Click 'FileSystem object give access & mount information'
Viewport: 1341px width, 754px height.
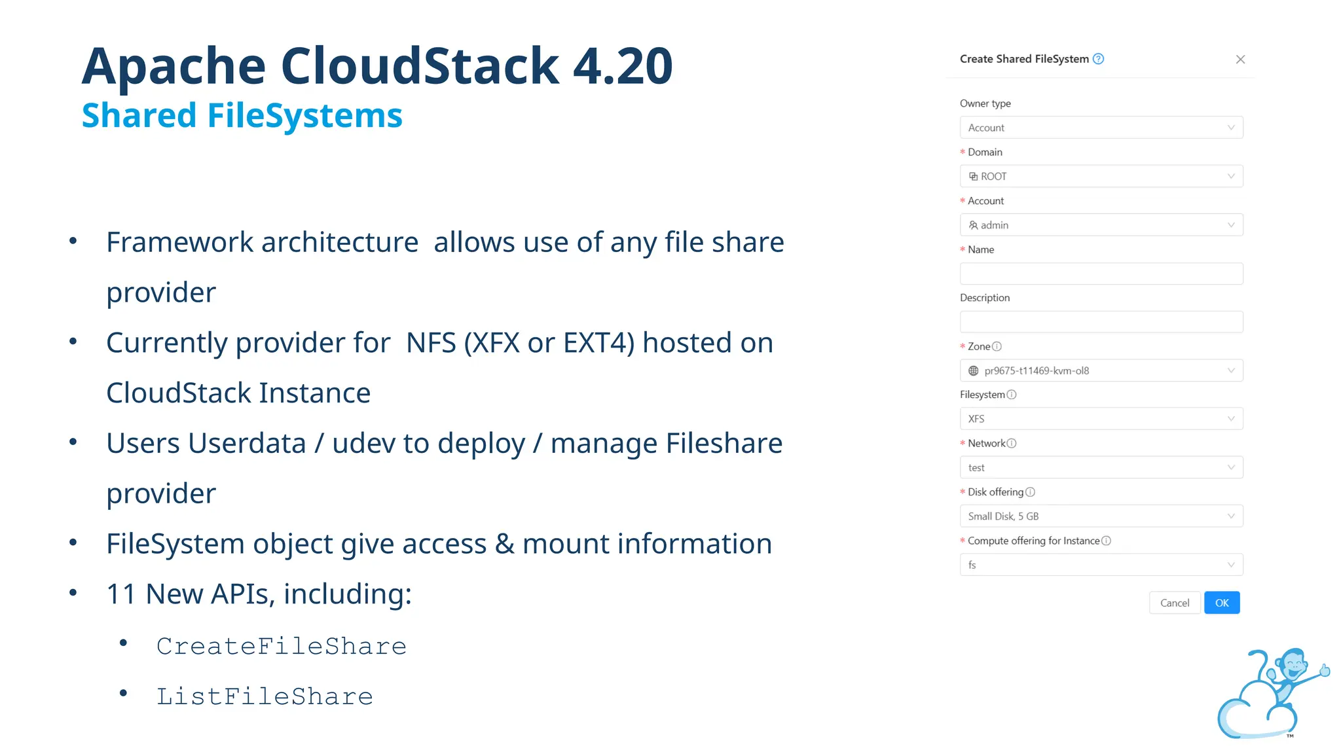(x=439, y=544)
